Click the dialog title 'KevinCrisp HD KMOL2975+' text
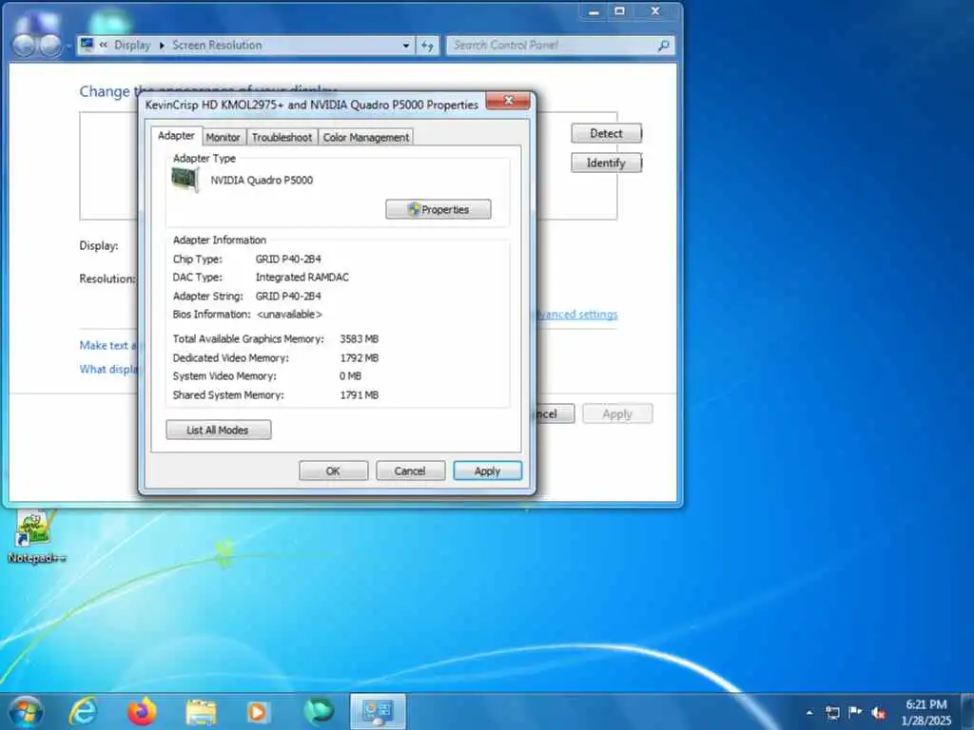The height and width of the screenshot is (730, 974). click(x=214, y=105)
